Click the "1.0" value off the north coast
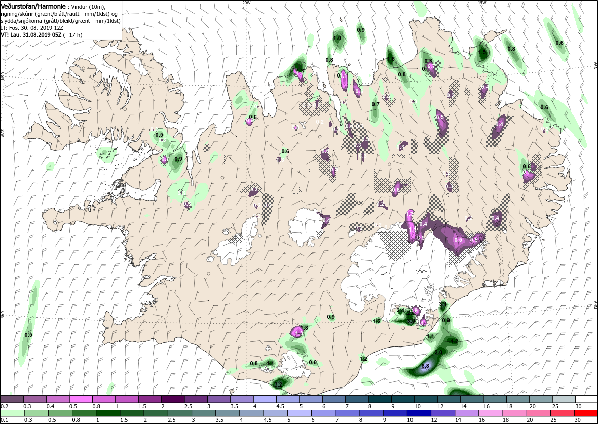The image size is (598, 424). [x=337, y=38]
